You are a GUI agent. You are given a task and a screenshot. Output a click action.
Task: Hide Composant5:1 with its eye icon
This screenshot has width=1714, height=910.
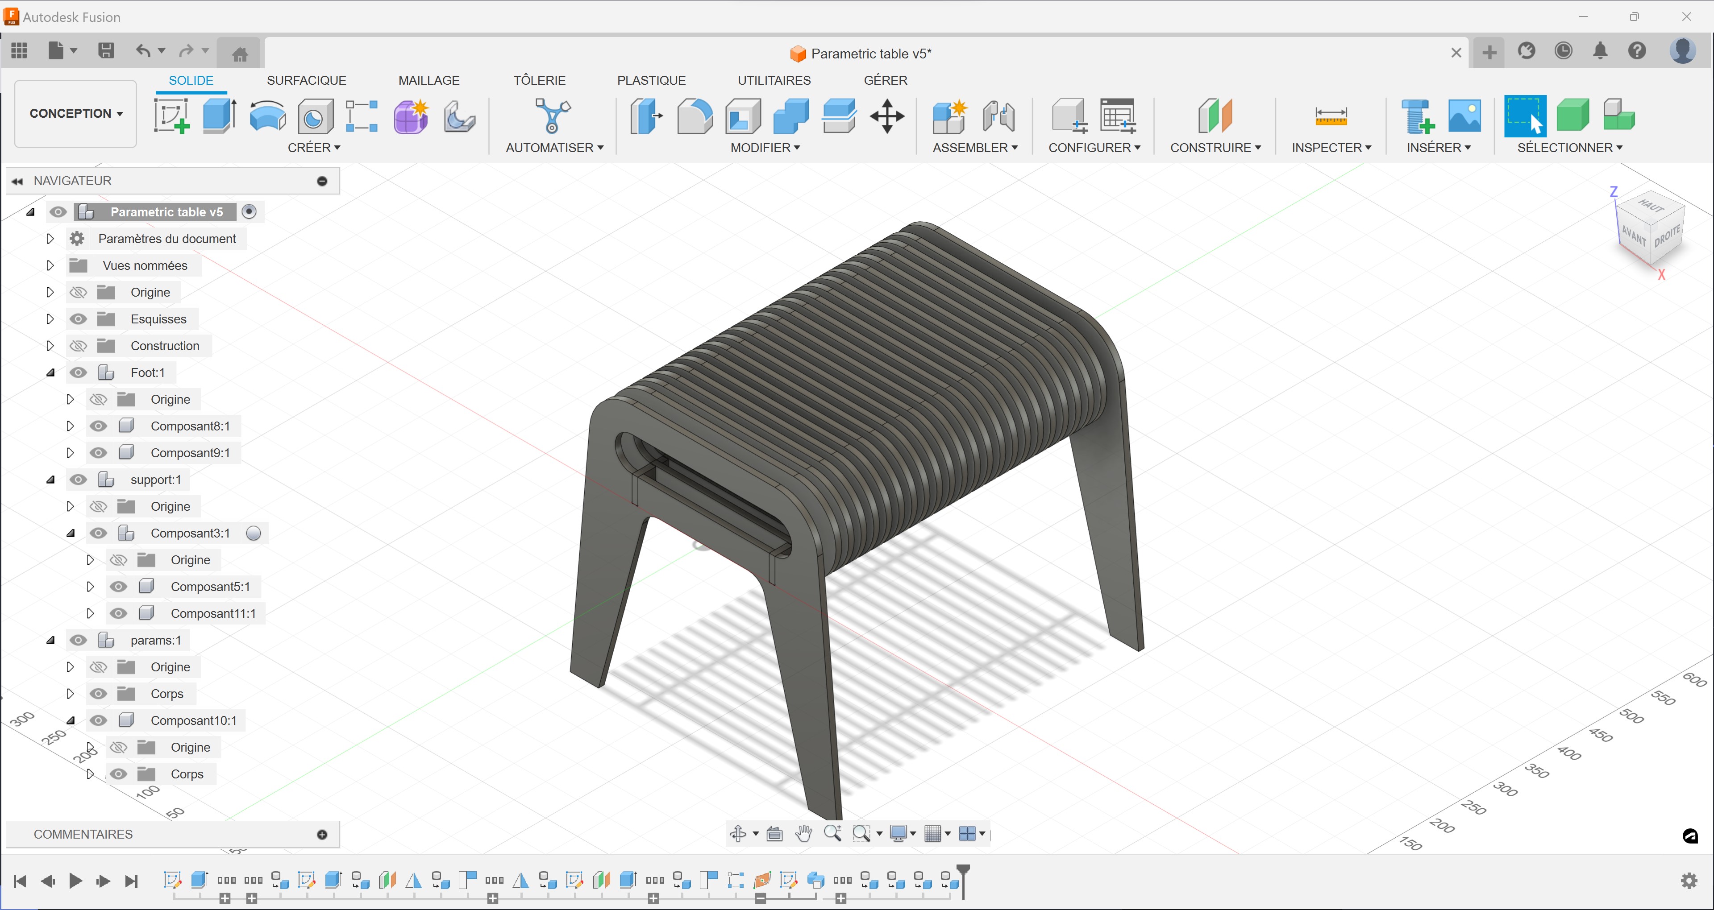pos(118,587)
